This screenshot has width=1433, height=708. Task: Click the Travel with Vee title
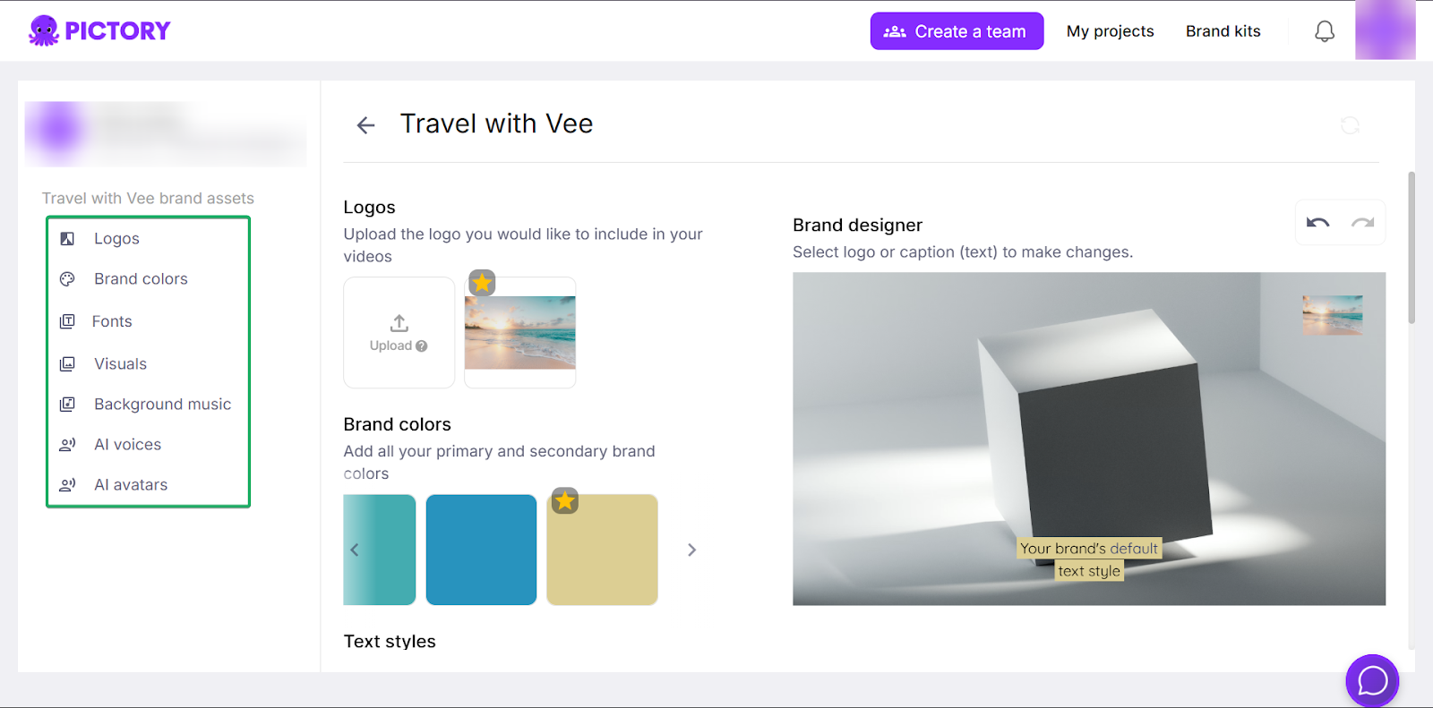[496, 124]
